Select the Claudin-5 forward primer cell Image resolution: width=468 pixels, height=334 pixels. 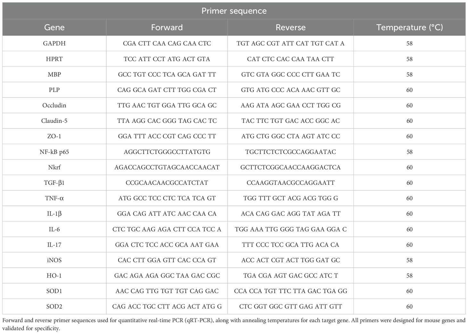click(x=167, y=121)
